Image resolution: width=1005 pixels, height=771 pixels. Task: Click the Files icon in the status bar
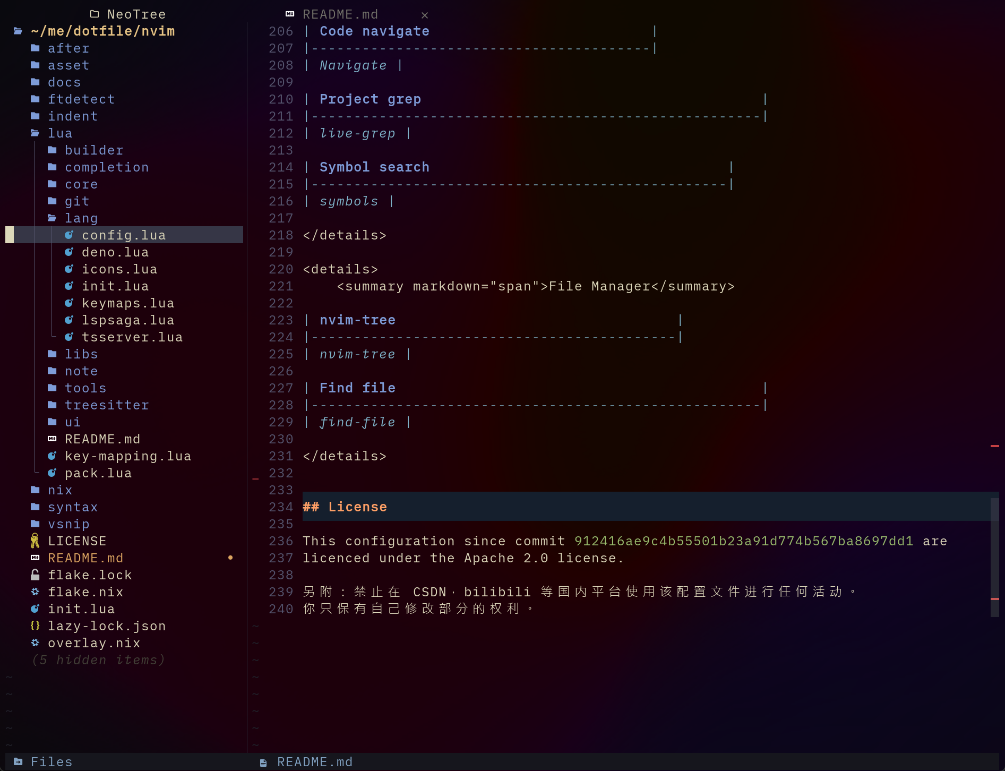coord(18,761)
